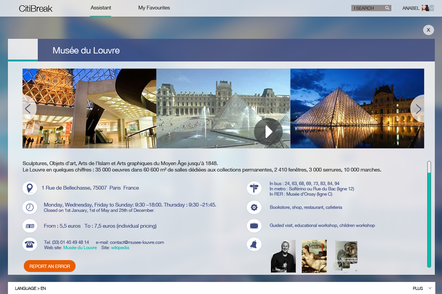This screenshot has height=294, width=442.
Task: Open the reclining nude painting event poster
Action: point(314,257)
